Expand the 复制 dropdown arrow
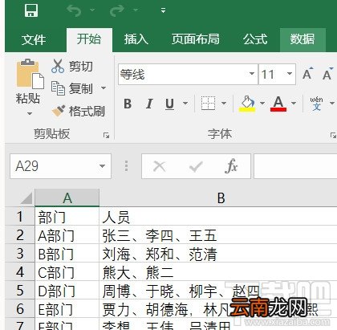Image resolution: width=337 pixels, height=330 pixels. pyautogui.click(x=104, y=88)
